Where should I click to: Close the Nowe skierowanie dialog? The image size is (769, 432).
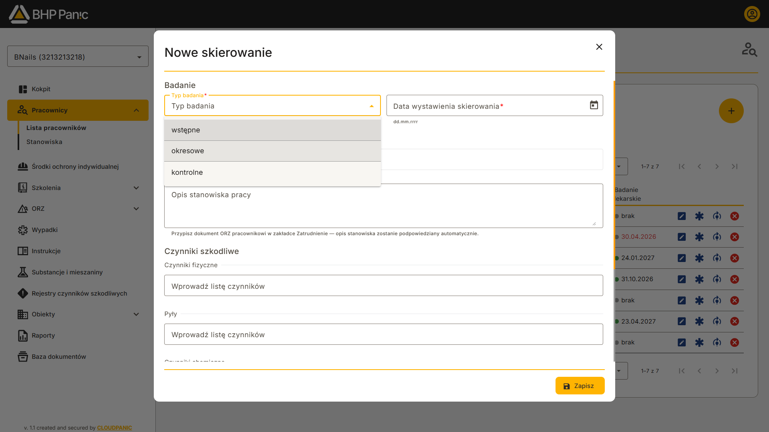[599, 47]
